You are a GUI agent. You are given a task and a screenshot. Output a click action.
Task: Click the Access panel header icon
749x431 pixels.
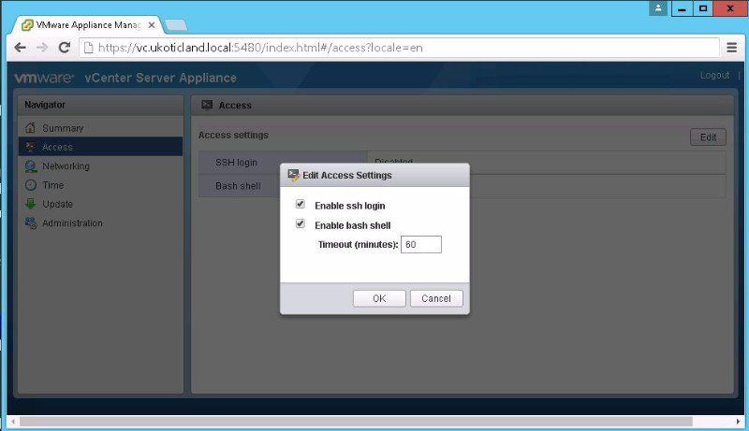pyautogui.click(x=207, y=105)
